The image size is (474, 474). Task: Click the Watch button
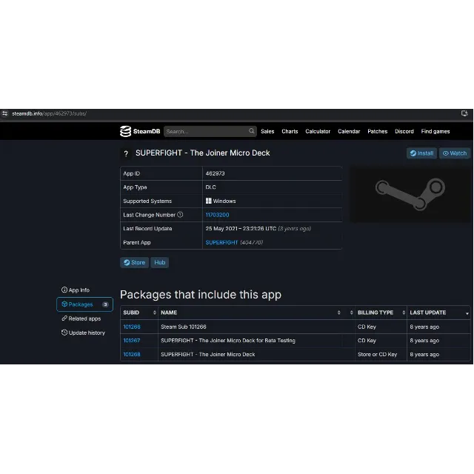455,153
